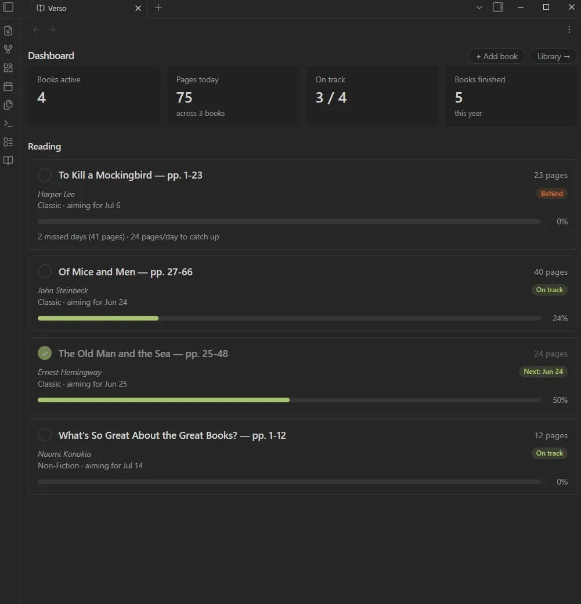Viewport: 581px width, 604px height.
Task: Open the Pages today stat card
Action: [x=233, y=96]
